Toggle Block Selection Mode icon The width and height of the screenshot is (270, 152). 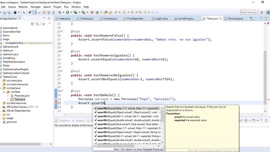click(49, 12)
